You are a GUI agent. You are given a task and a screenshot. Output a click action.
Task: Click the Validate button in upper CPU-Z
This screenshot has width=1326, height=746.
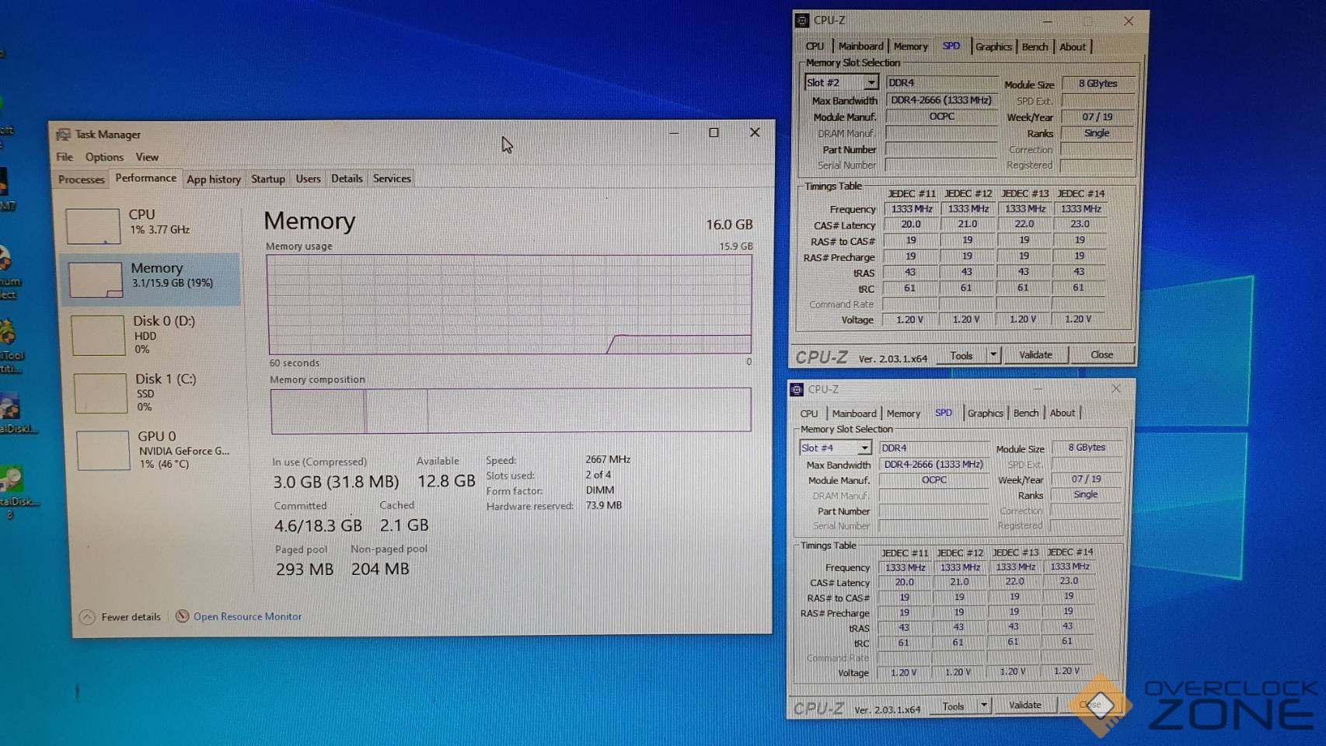point(1035,355)
